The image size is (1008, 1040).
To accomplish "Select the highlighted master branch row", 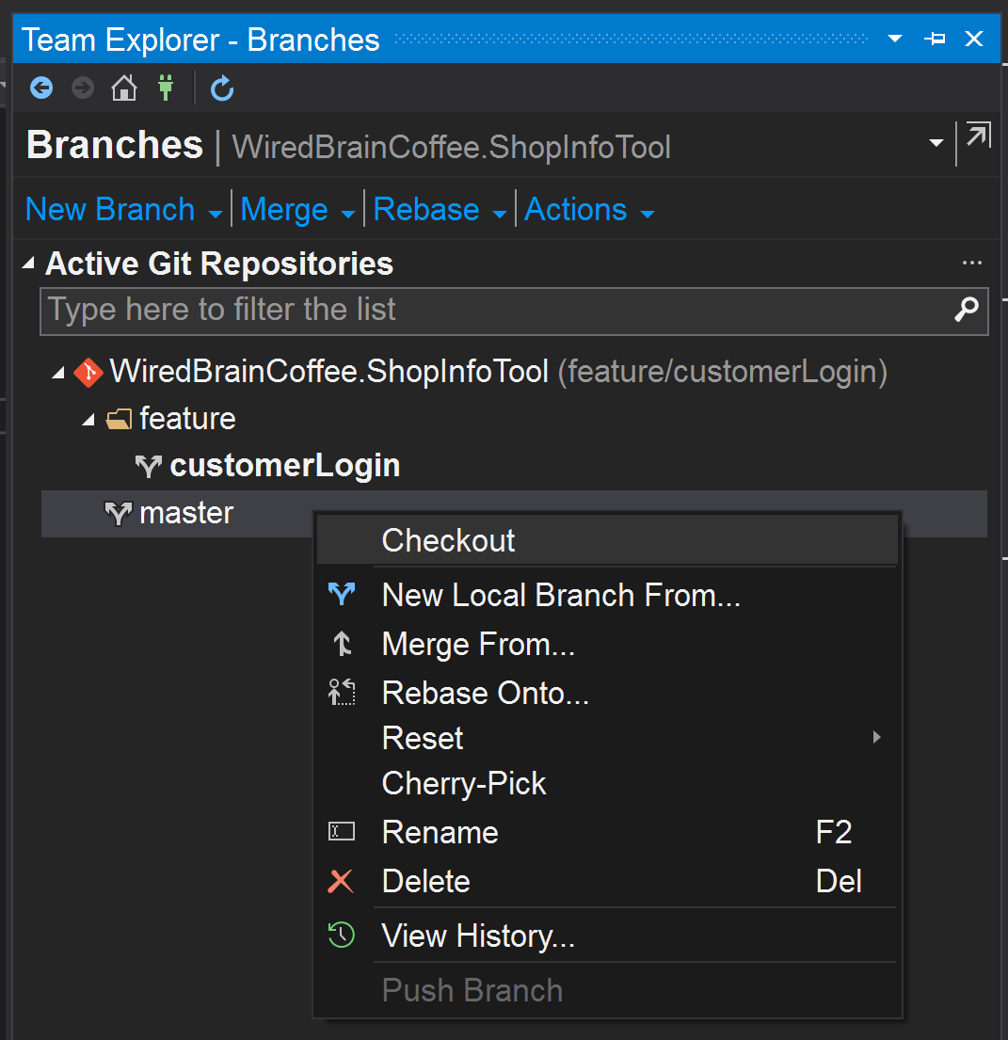I will [184, 513].
